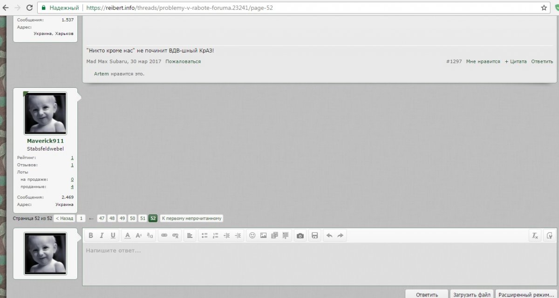This screenshot has width=559, height=298.
Task: Select current page 52 button
Action: (153, 218)
